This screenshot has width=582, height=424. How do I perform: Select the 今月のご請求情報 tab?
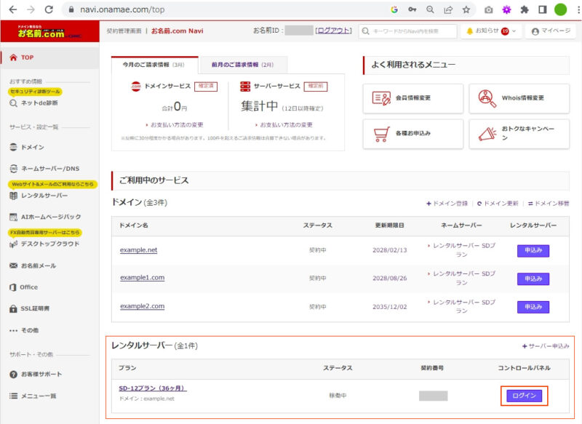[154, 65]
